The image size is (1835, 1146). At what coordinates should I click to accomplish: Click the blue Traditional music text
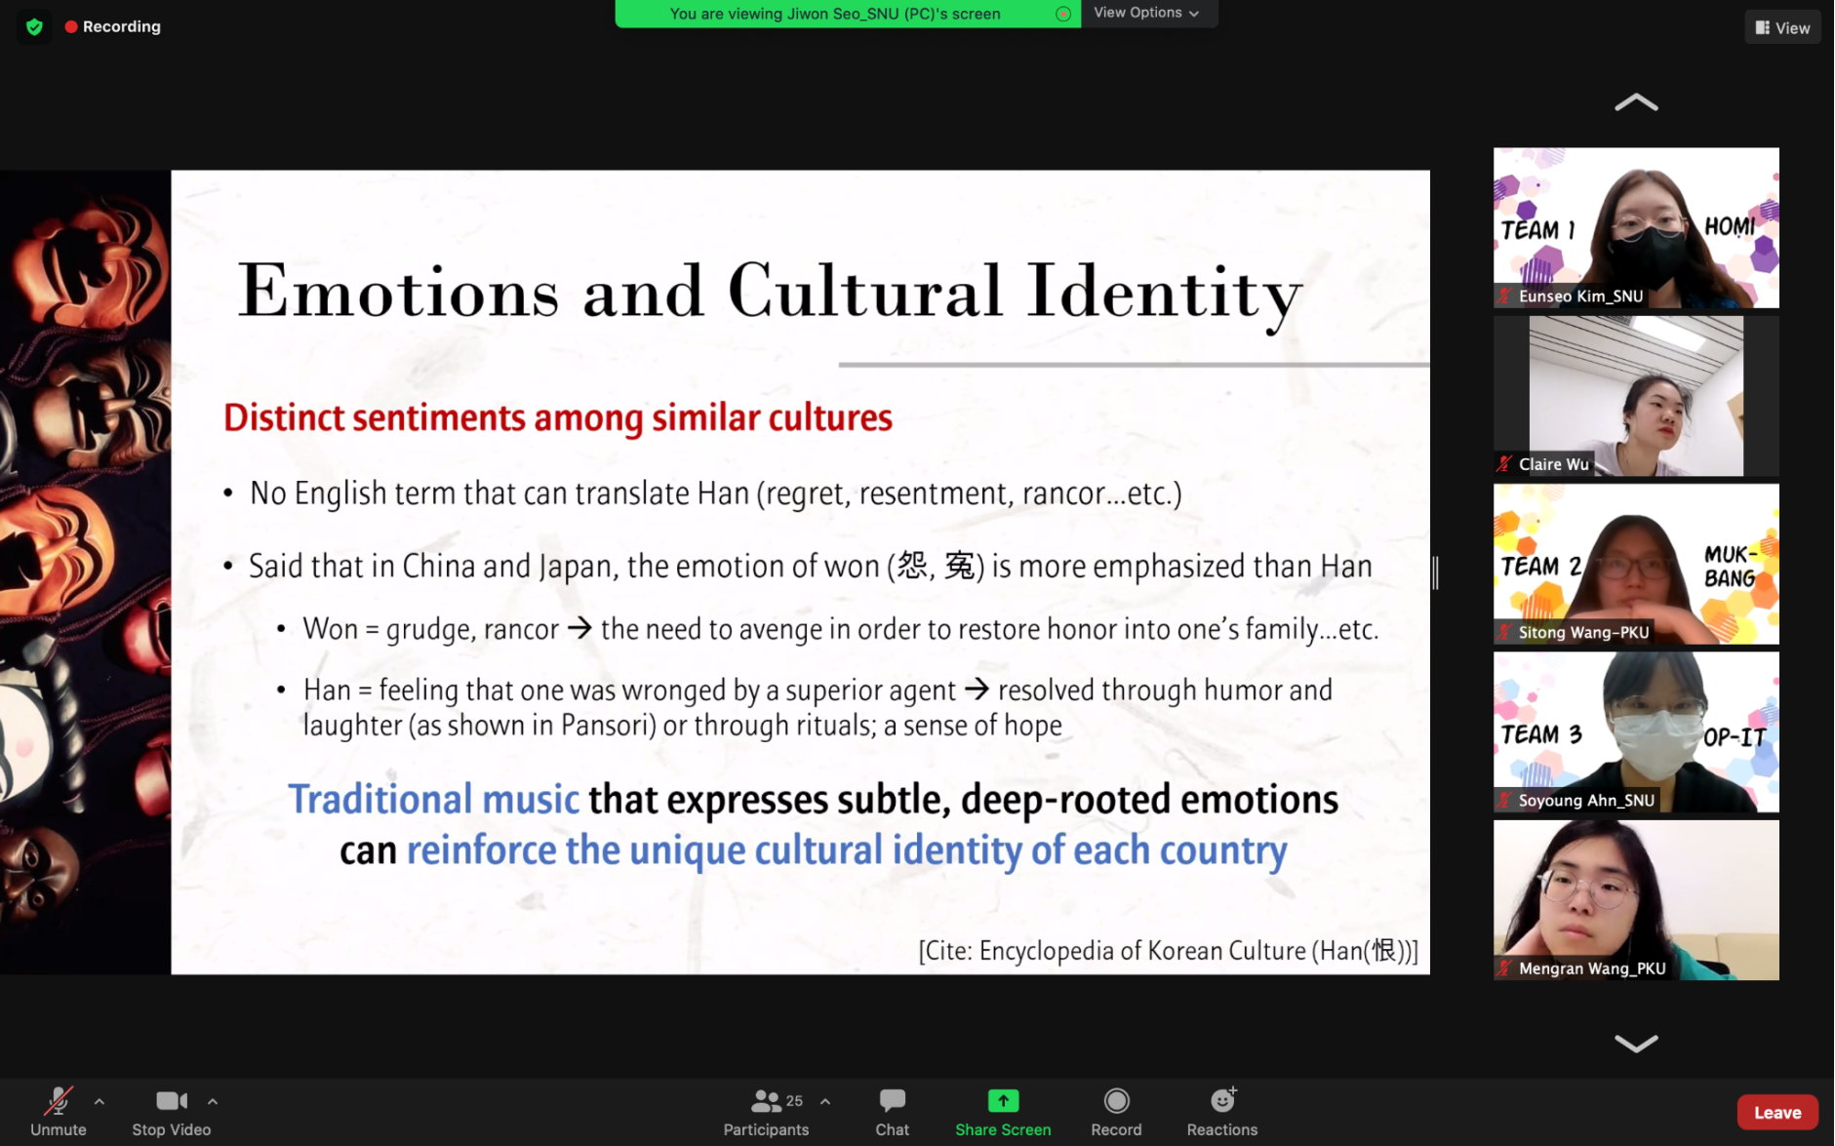pyautogui.click(x=433, y=799)
